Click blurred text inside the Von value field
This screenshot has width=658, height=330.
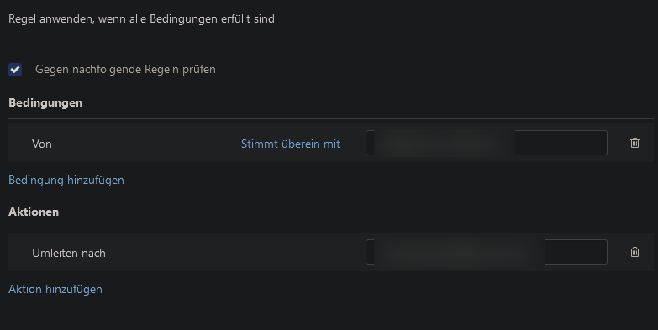[444, 143]
